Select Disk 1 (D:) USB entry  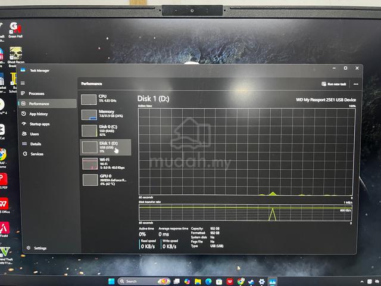pos(105,147)
